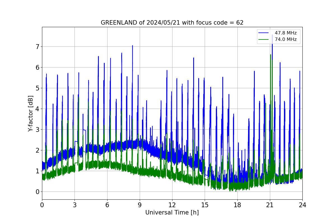Click y-axis tick label 5
This screenshot has width=336, height=224.
[x=37, y=88]
